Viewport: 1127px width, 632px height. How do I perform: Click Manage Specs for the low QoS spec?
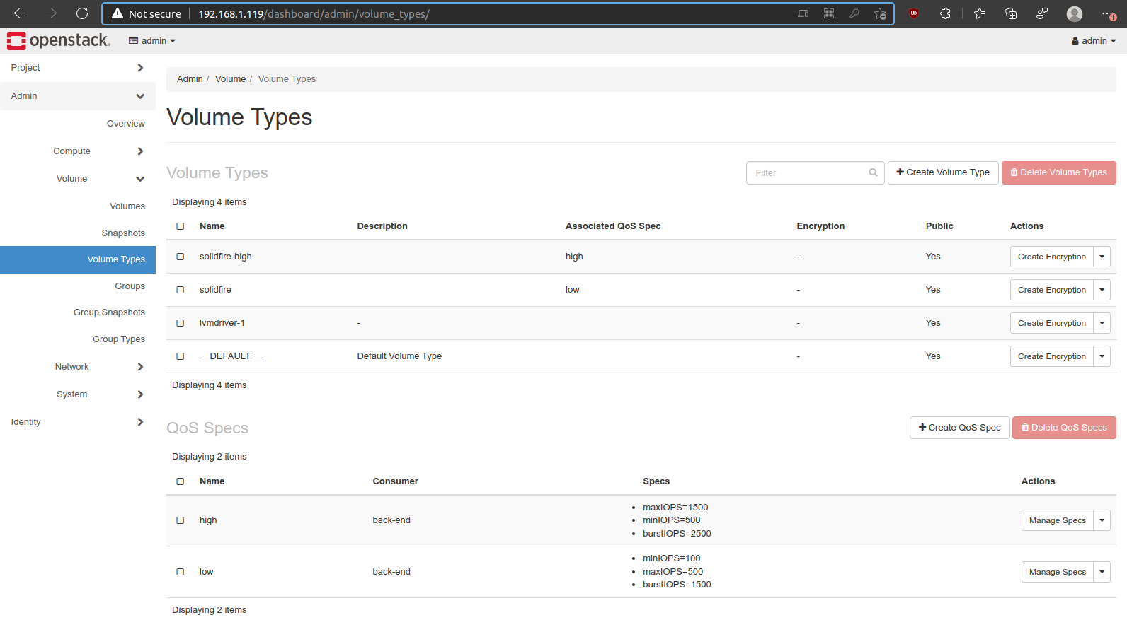[x=1058, y=572]
